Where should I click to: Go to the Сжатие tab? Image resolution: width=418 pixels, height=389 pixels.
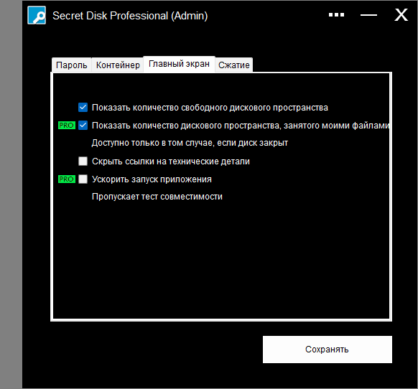234,65
